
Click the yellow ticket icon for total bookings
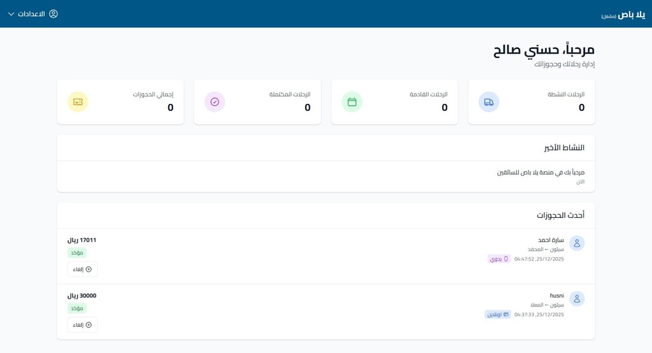coord(78,102)
